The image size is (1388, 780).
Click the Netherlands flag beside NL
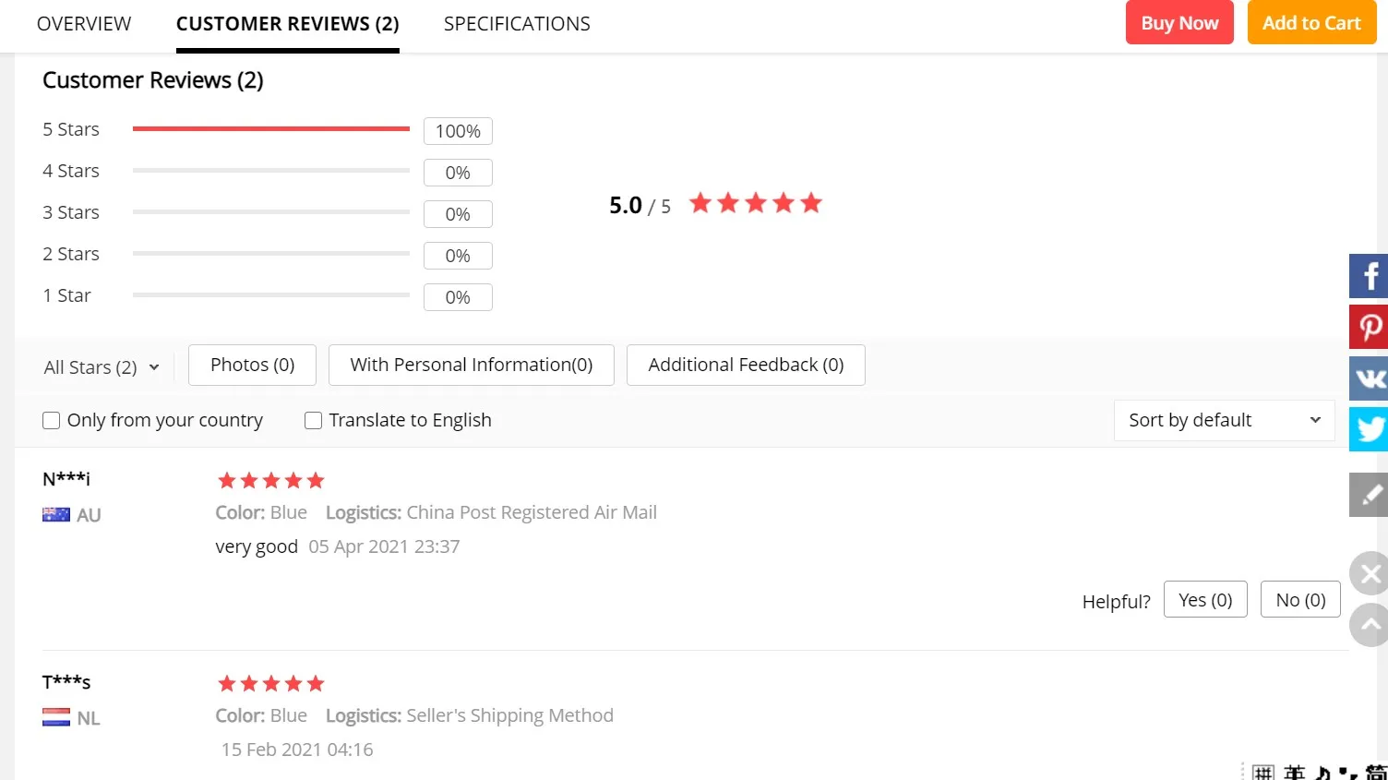click(x=56, y=717)
